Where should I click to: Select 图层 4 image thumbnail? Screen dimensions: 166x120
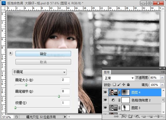click(x=113, y=92)
